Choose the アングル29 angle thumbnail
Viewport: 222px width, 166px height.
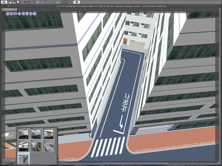click(36, 146)
